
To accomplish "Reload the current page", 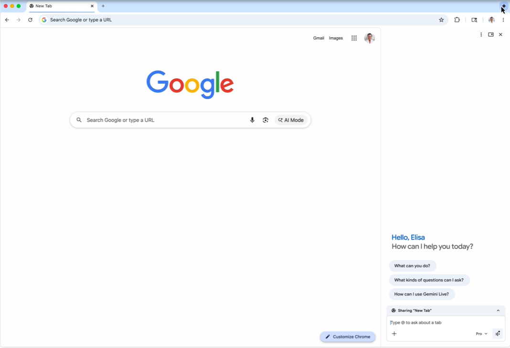I will (x=30, y=20).
